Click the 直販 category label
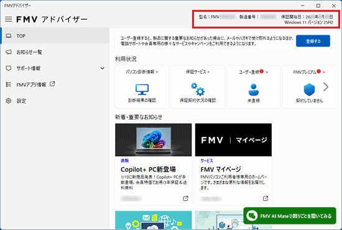The height and width of the screenshot is (230, 342). (125, 161)
